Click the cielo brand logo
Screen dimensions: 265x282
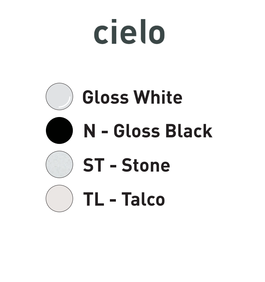129,32
